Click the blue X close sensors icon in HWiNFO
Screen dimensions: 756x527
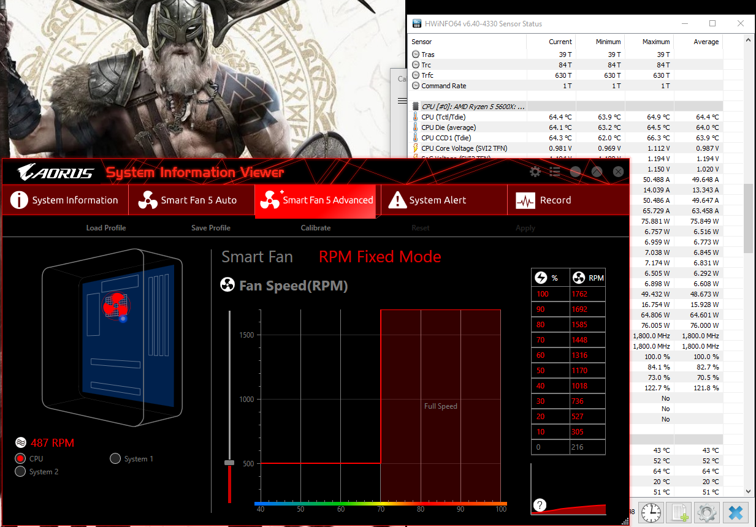[735, 512]
